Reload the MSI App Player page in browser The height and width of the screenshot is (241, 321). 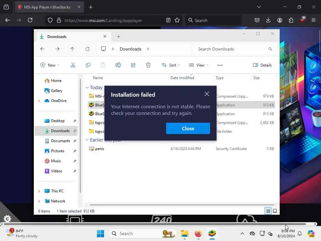[x=30, y=20]
